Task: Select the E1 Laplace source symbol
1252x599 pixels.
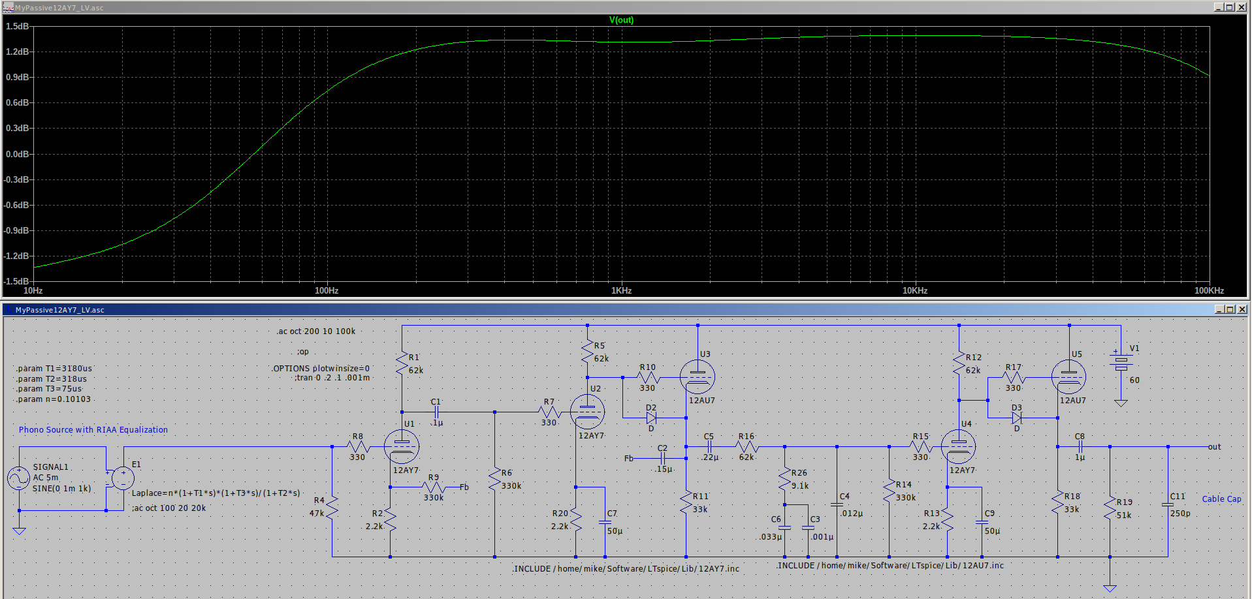Action: [121, 478]
